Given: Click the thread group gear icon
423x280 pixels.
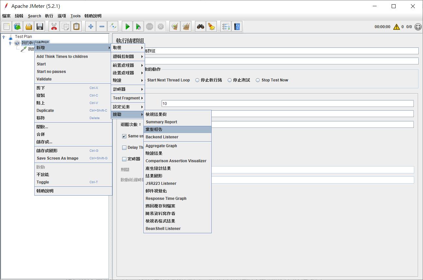Looking at the screenshot, I should pos(17,43).
